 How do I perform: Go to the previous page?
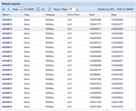(8, 9)
